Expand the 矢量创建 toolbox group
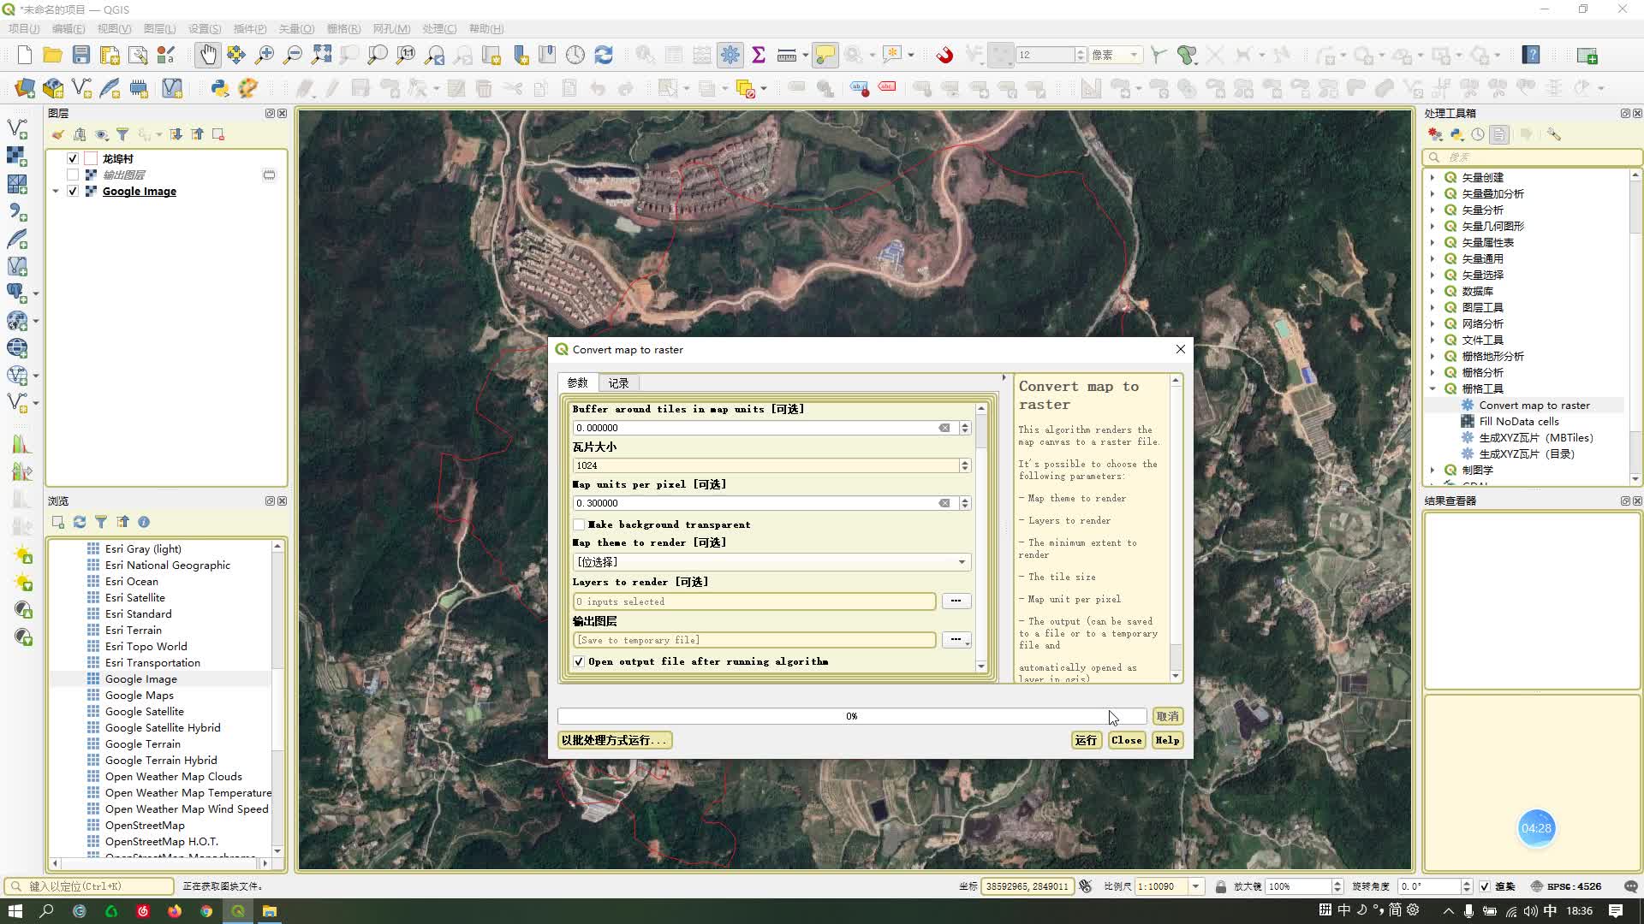This screenshot has width=1644, height=924. point(1433,177)
